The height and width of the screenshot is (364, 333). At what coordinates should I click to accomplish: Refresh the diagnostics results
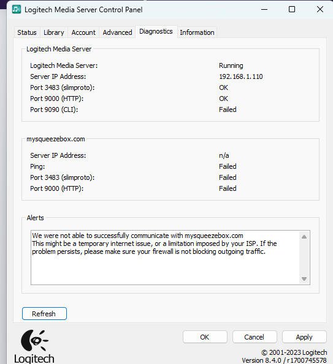pos(44,314)
